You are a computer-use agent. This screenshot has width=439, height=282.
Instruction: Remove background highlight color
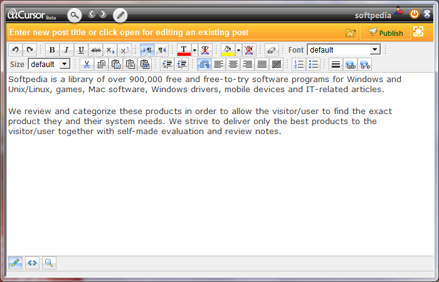point(248,50)
